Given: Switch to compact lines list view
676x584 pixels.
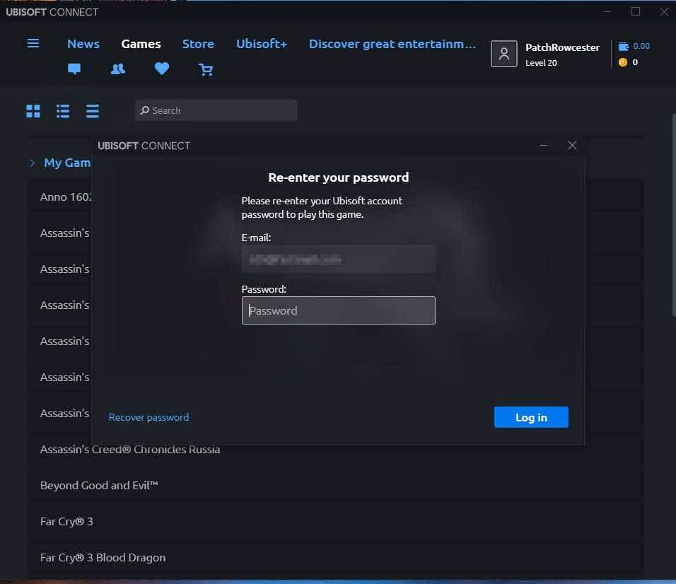Looking at the screenshot, I should pos(92,111).
